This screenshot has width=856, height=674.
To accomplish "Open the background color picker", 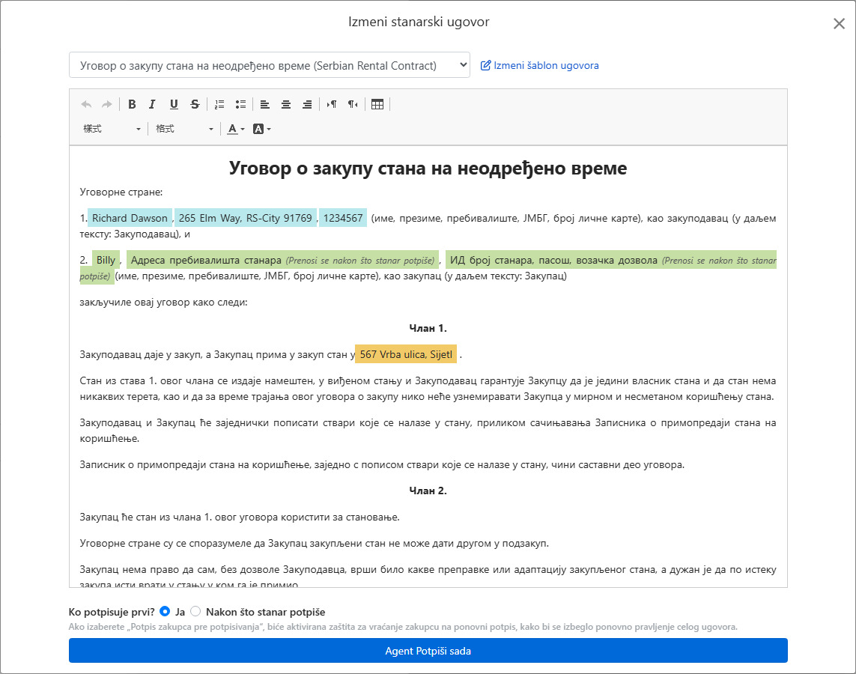I will [x=262, y=129].
